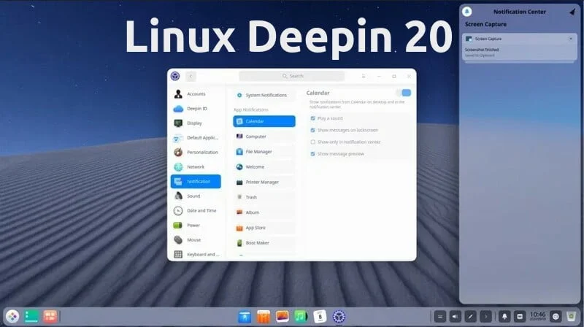Screen dimensions: 584x327
Task: Select Default Applications in the sidebar
Action: tap(196, 138)
